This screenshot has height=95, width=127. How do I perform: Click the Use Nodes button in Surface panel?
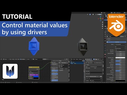click(x=116, y=42)
